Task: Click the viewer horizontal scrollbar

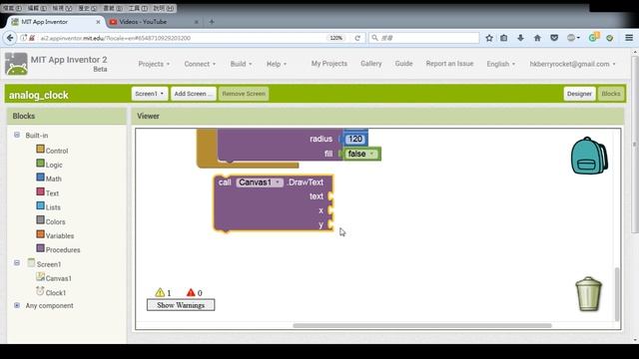Action: point(421,326)
